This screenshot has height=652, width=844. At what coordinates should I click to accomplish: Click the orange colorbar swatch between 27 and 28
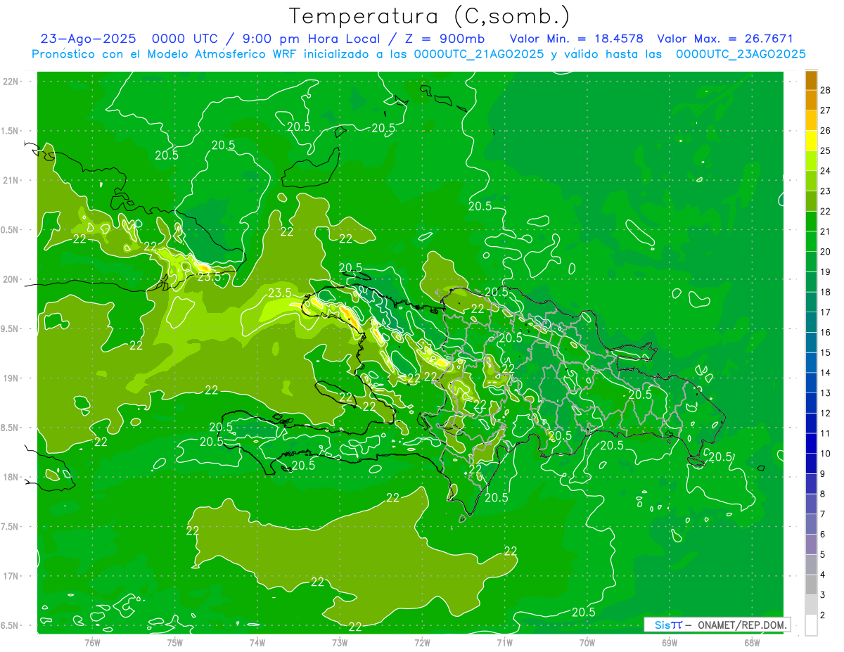[x=811, y=101]
